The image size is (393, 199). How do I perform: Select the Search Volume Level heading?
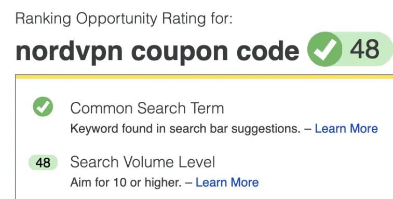143,162
